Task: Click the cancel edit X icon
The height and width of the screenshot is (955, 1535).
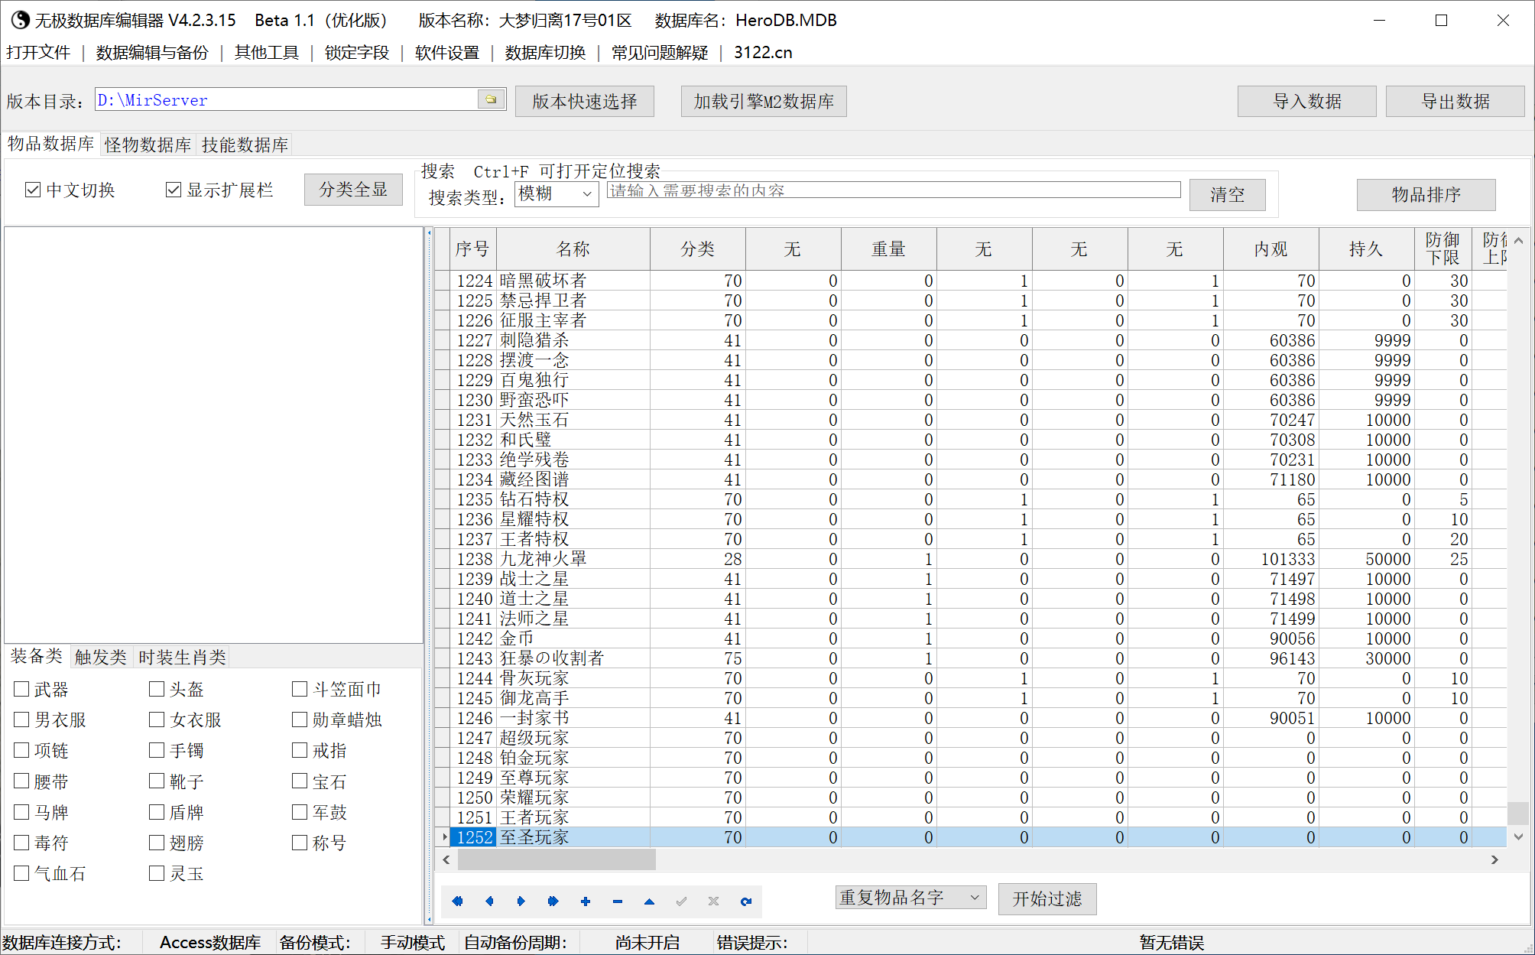Action: coord(713,901)
